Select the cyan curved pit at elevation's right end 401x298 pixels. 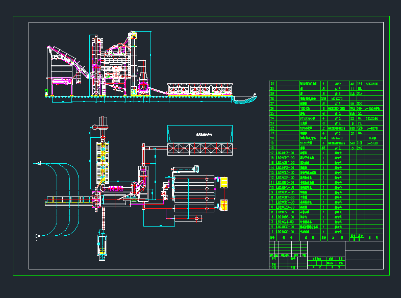coord(244,100)
